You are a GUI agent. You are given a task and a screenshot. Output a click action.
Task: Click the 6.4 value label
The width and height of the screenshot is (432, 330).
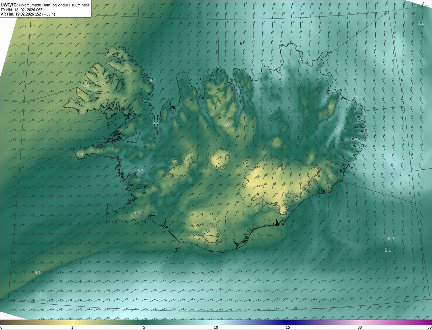pyautogui.click(x=391, y=239)
